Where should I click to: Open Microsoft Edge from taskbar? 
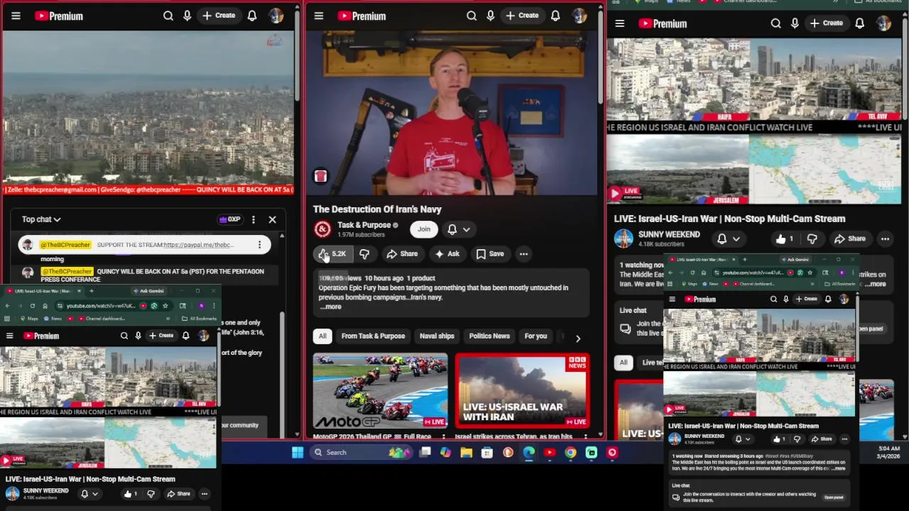(529, 452)
